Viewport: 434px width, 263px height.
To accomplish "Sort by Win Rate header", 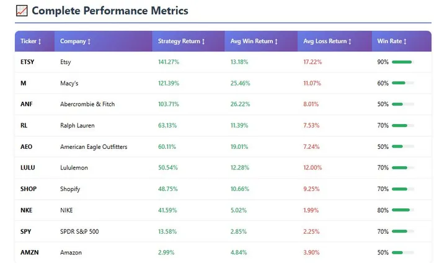I will 392,42.
